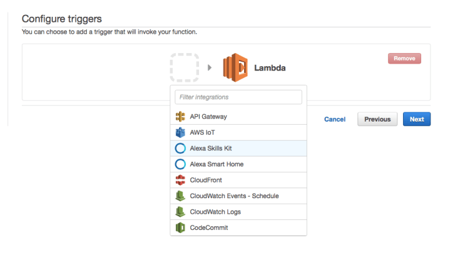
Task: Go back with the Previous button
Action: [378, 119]
